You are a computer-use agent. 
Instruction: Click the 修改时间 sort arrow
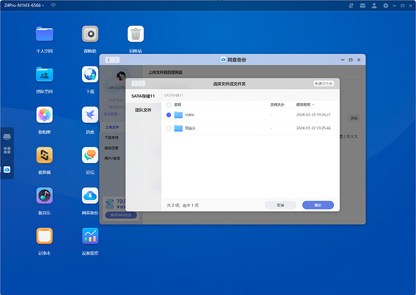313,105
